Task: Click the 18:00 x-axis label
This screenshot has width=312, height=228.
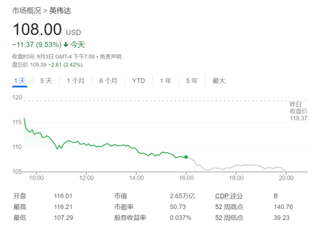Action: point(236,178)
